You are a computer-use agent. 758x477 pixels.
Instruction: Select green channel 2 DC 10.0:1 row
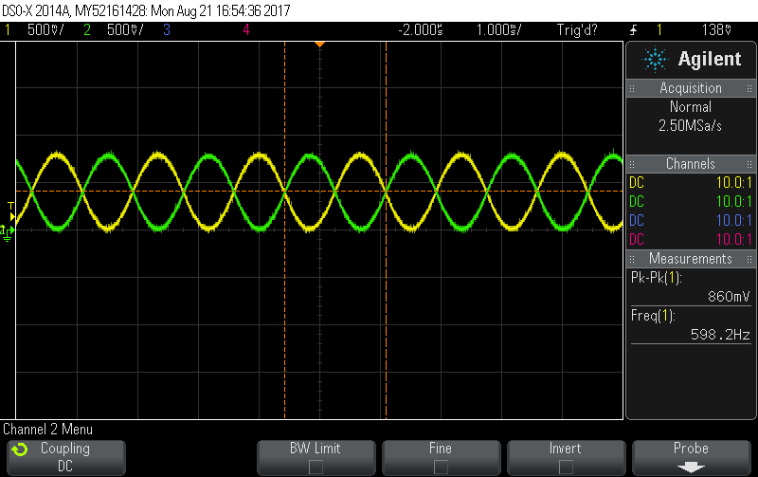tap(691, 202)
